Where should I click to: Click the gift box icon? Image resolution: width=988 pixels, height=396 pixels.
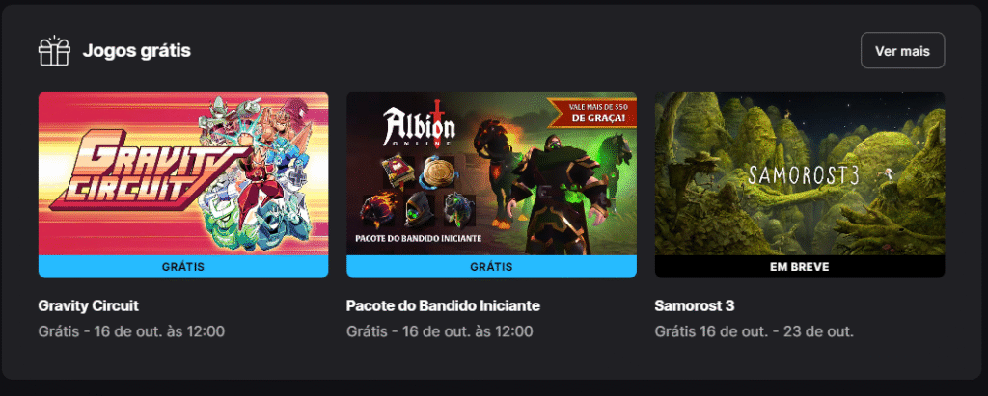click(54, 50)
